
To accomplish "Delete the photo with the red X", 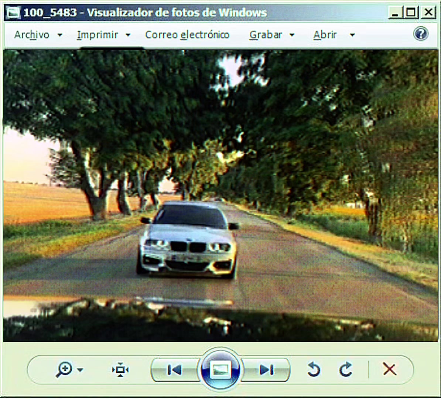I will pos(390,369).
